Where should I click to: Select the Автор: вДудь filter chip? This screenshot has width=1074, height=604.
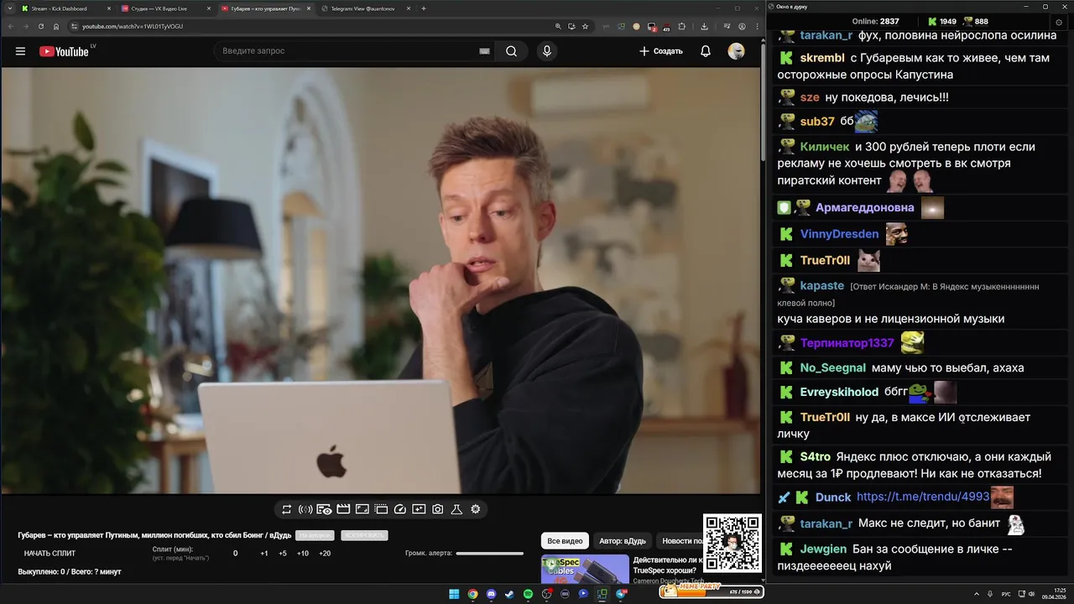point(623,541)
